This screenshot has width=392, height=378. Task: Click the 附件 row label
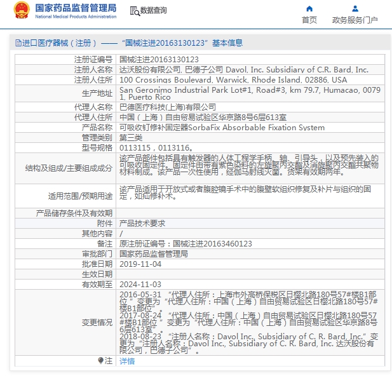click(x=105, y=223)
